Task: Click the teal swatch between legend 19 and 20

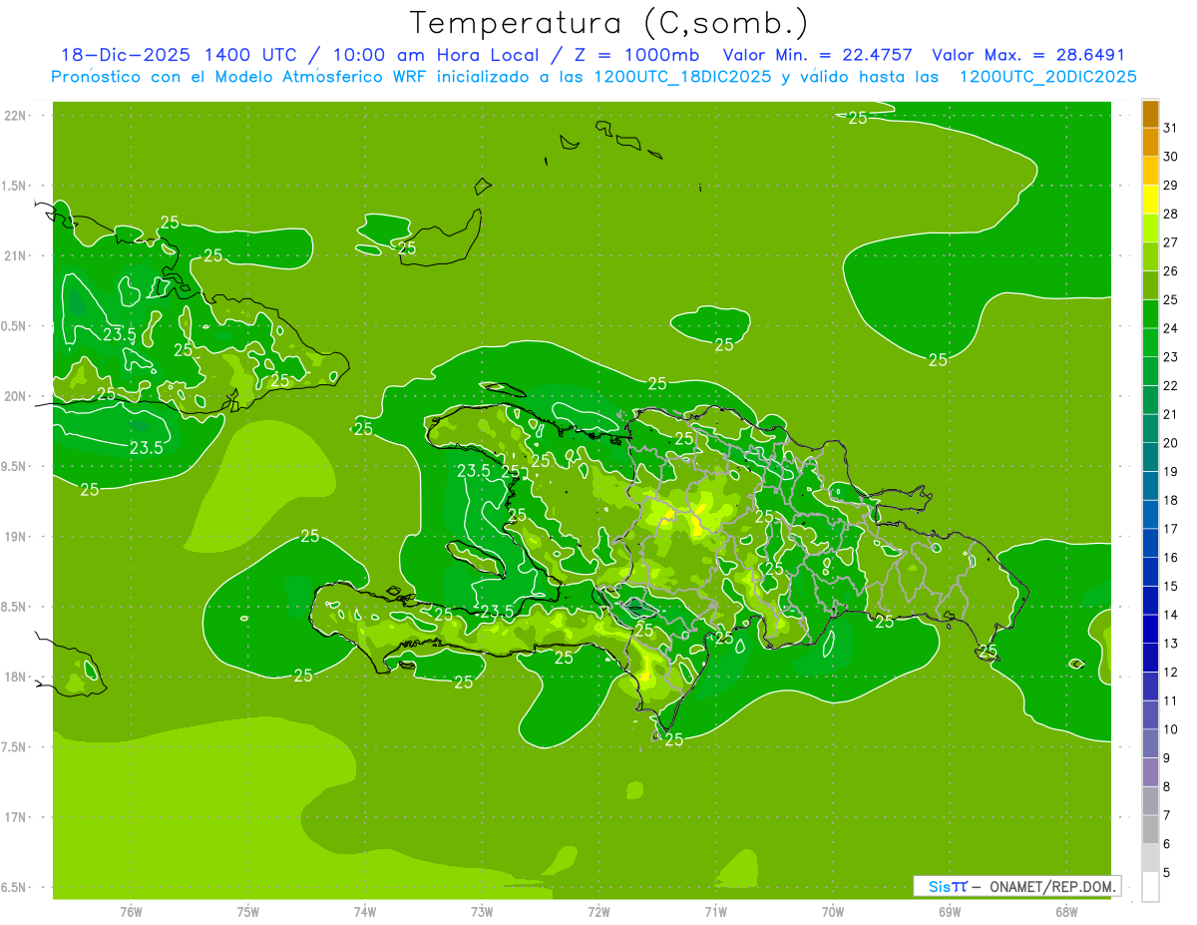Action: tap(1150, 457)
